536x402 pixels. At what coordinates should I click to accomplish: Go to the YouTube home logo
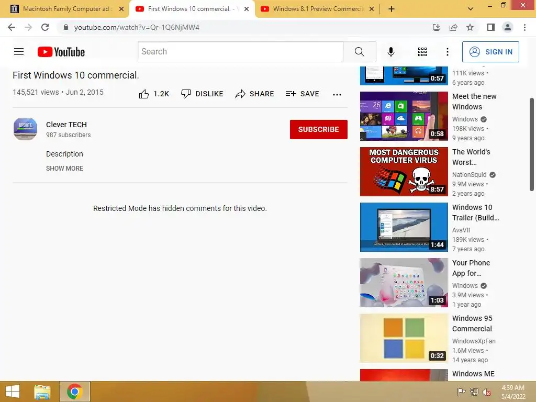click(61, 52)
